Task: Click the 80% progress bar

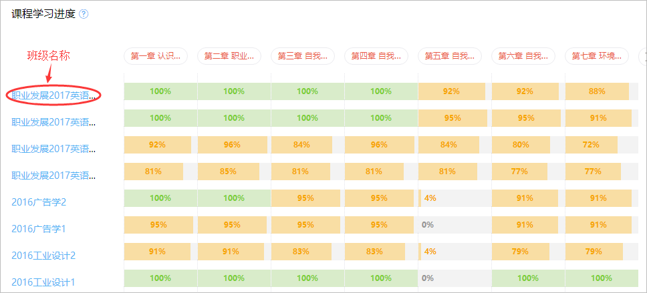Action: click(521, 145)
